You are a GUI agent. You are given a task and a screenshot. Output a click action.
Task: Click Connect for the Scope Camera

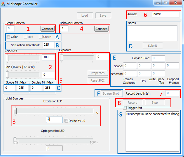coord(47,29)
